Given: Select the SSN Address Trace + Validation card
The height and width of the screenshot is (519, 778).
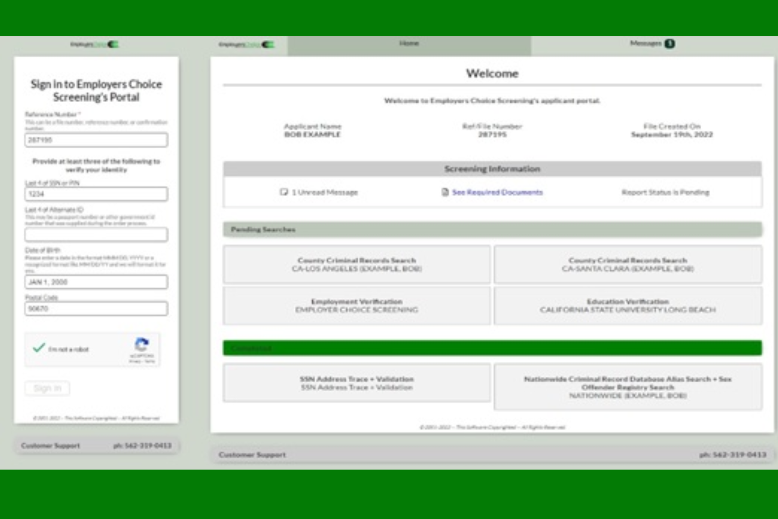Looking at the screenshot, I should (x=357, y=383).
